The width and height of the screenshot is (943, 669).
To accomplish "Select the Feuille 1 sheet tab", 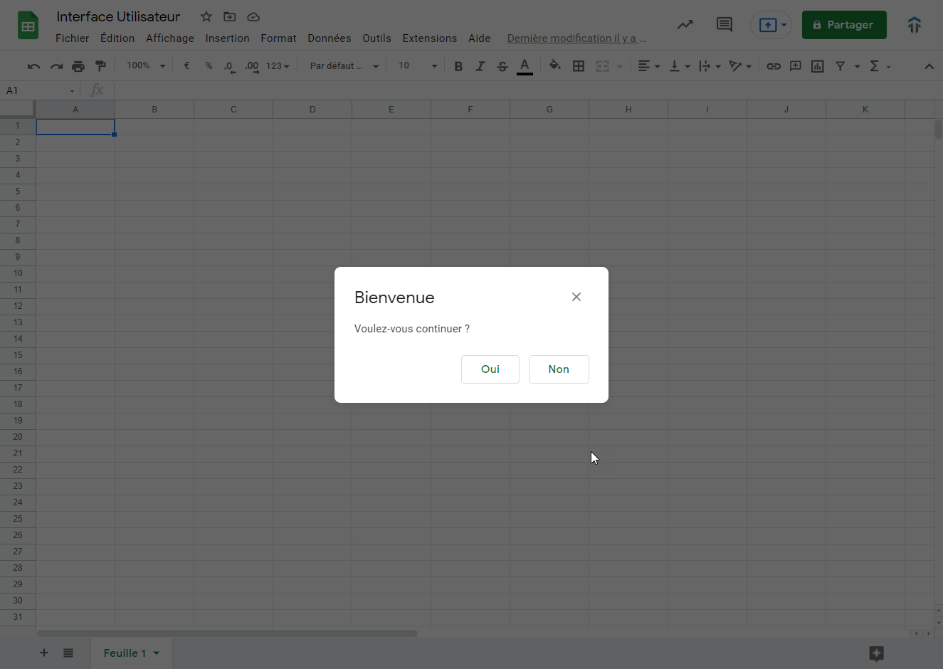I will [x=132, y=653].
